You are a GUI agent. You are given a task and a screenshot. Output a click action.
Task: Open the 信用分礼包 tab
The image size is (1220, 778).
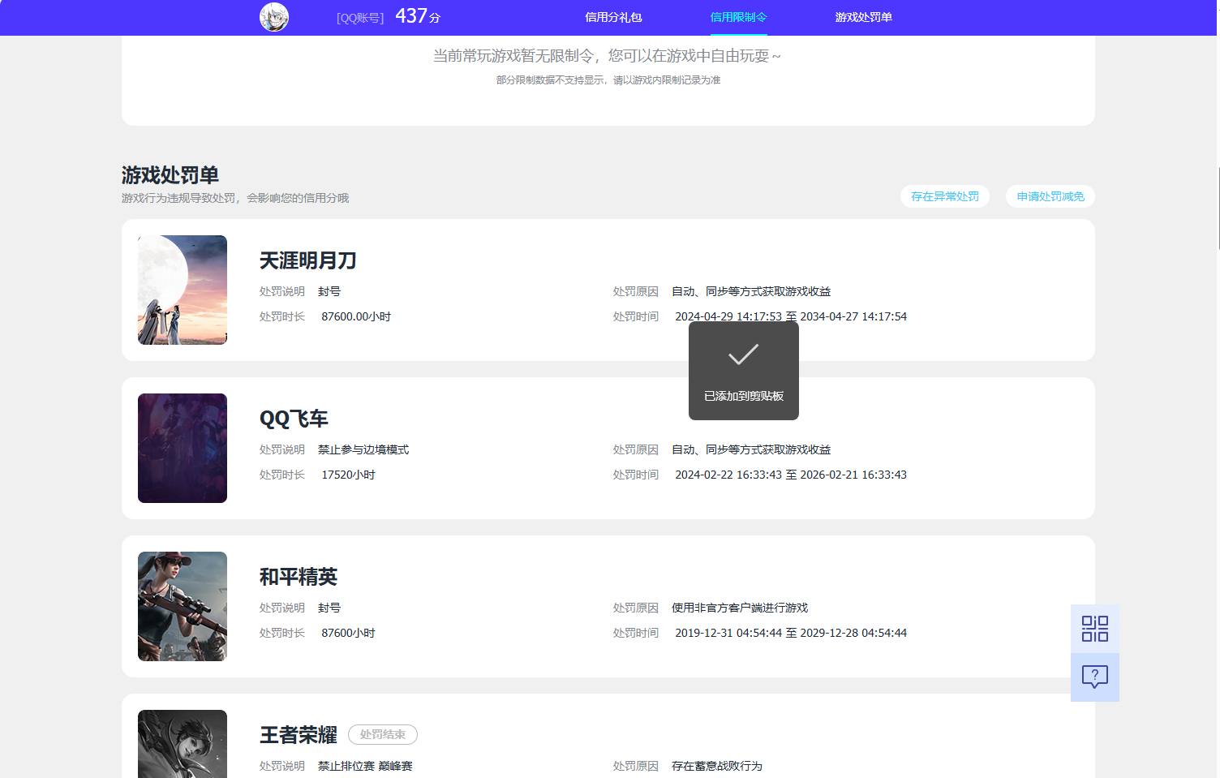tap(613, 17)
